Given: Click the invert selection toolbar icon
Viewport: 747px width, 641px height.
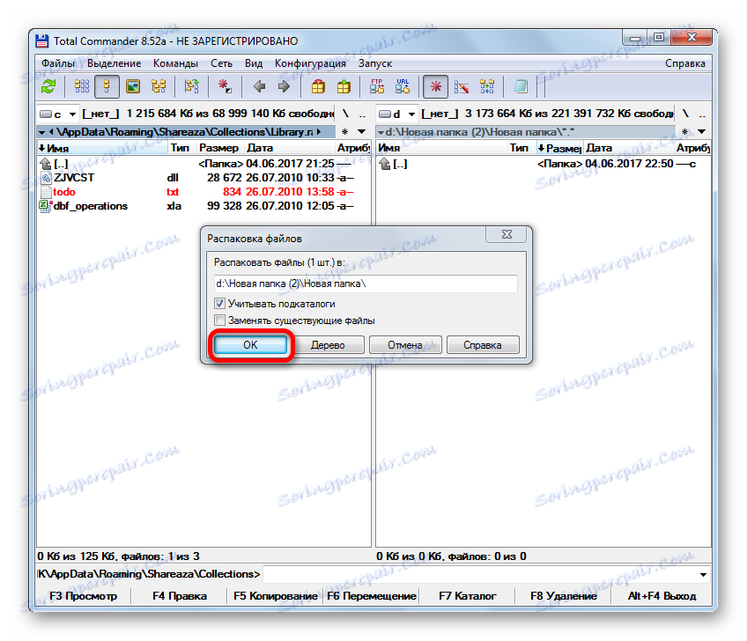Looking at the screenshot, I should tap(191, 86).
